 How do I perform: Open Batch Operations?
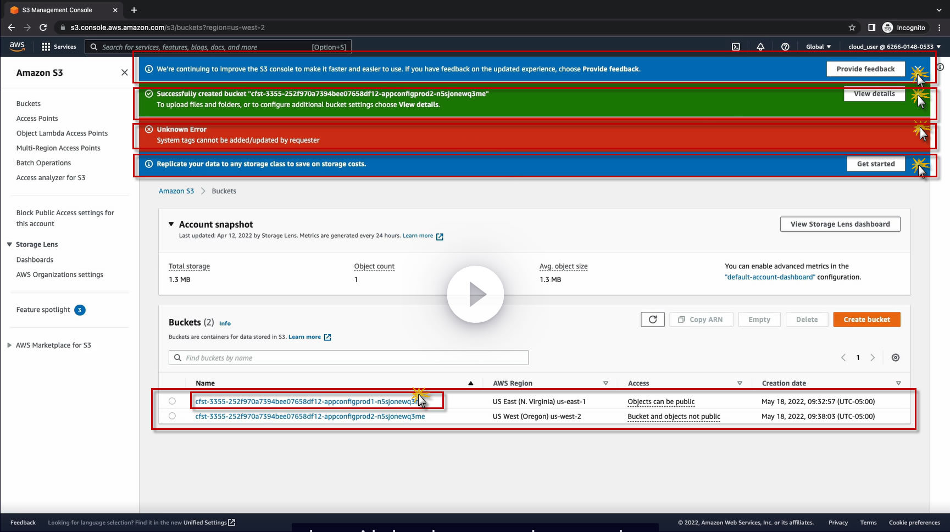click(x=43, y=163)
